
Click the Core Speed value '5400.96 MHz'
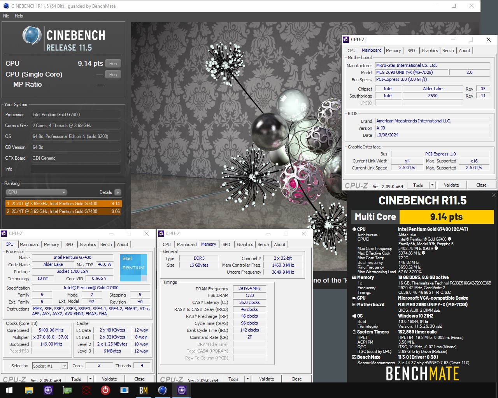click(x=51, y=330)
